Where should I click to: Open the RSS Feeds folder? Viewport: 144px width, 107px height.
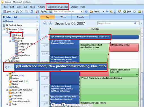pyautogui.click(x=15, y=93)
